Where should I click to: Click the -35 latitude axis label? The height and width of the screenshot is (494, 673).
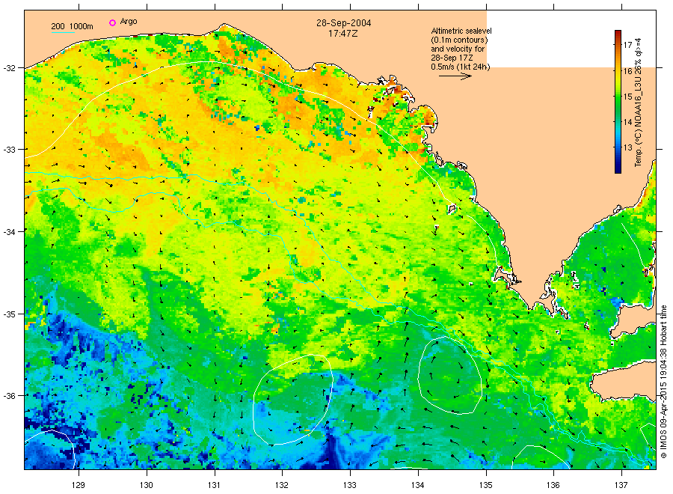coord(10,314)
